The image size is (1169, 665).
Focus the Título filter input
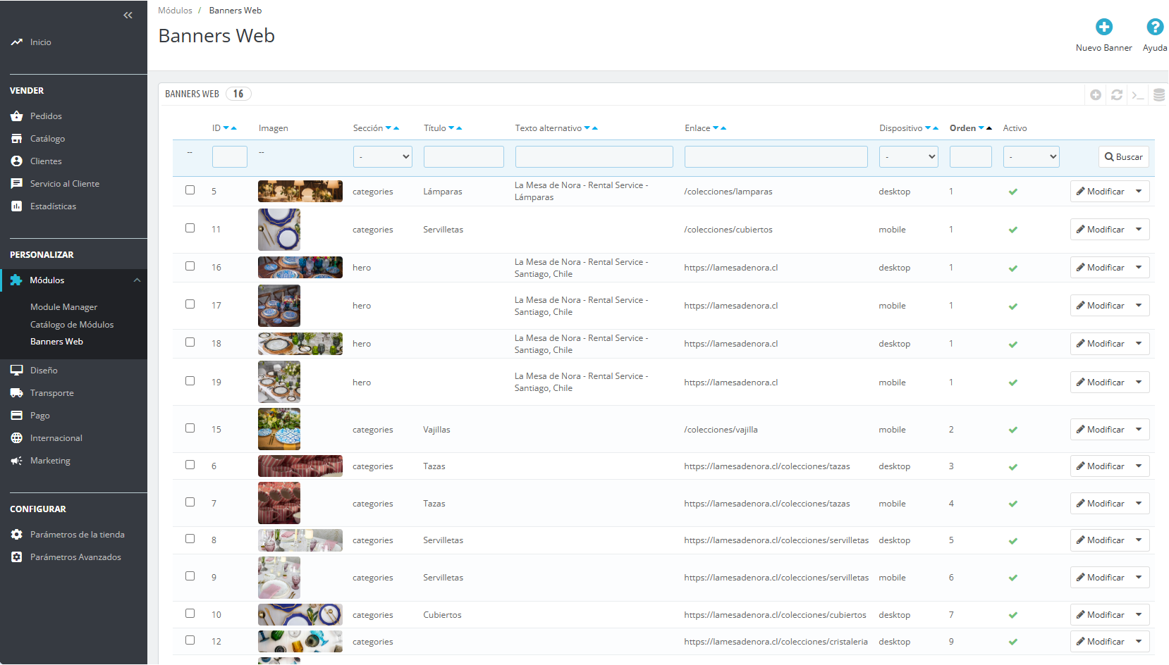tap(464, 156)
